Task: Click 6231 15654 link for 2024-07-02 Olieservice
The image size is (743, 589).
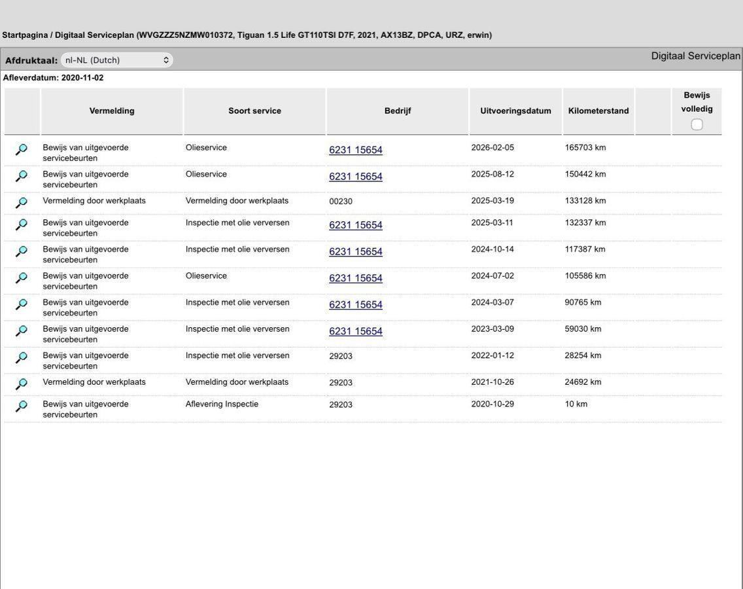Action: click(355, 278)
